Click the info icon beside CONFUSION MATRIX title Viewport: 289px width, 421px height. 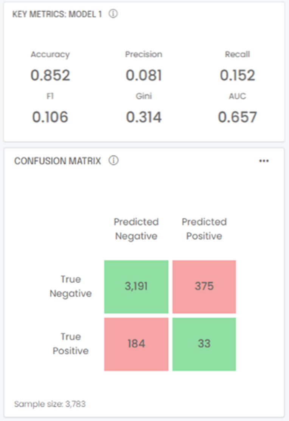112,160
